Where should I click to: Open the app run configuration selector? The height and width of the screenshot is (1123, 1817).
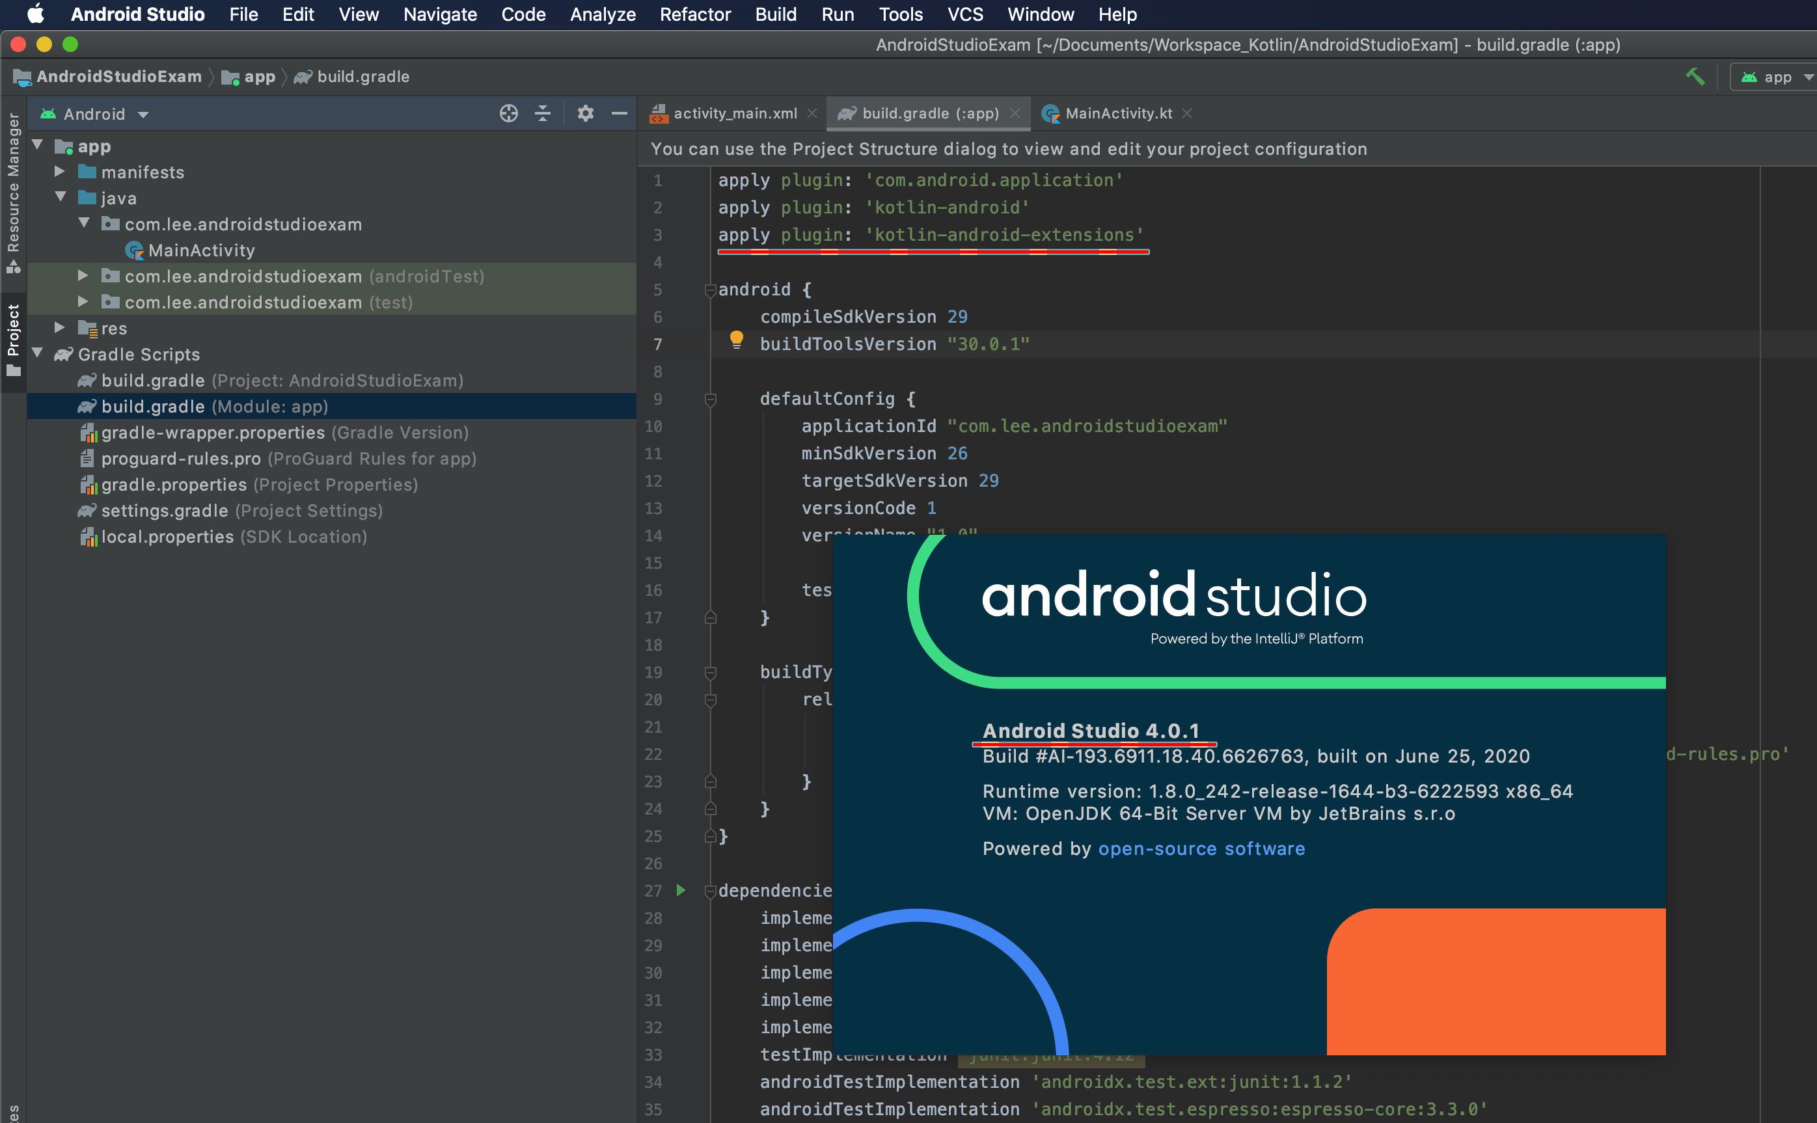[1775, 77]
